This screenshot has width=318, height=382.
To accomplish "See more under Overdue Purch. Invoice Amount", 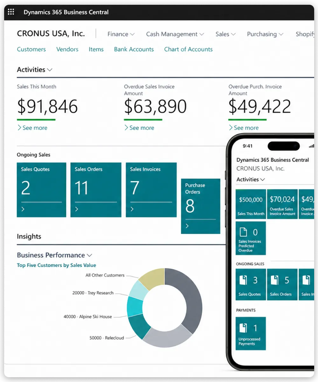I will [x=244, y=128].
